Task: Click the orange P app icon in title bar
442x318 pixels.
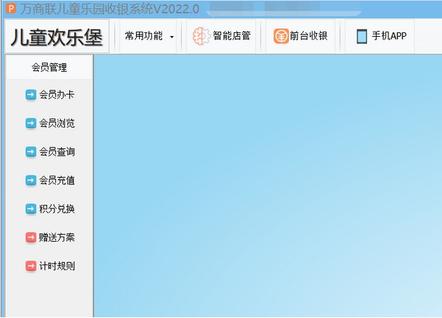Action: [11, 8]
